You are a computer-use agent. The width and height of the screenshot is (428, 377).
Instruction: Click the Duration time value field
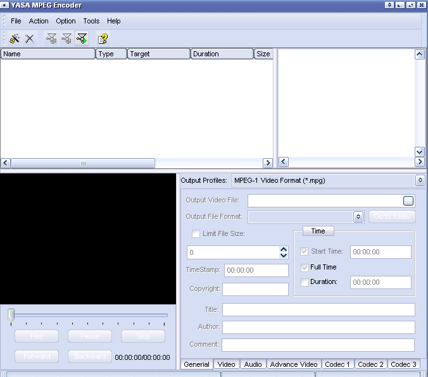381,282
